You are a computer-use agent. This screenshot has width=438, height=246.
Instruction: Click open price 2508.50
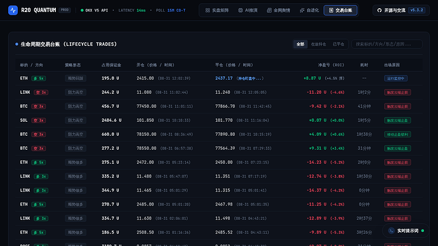click(x=145, y=232)
